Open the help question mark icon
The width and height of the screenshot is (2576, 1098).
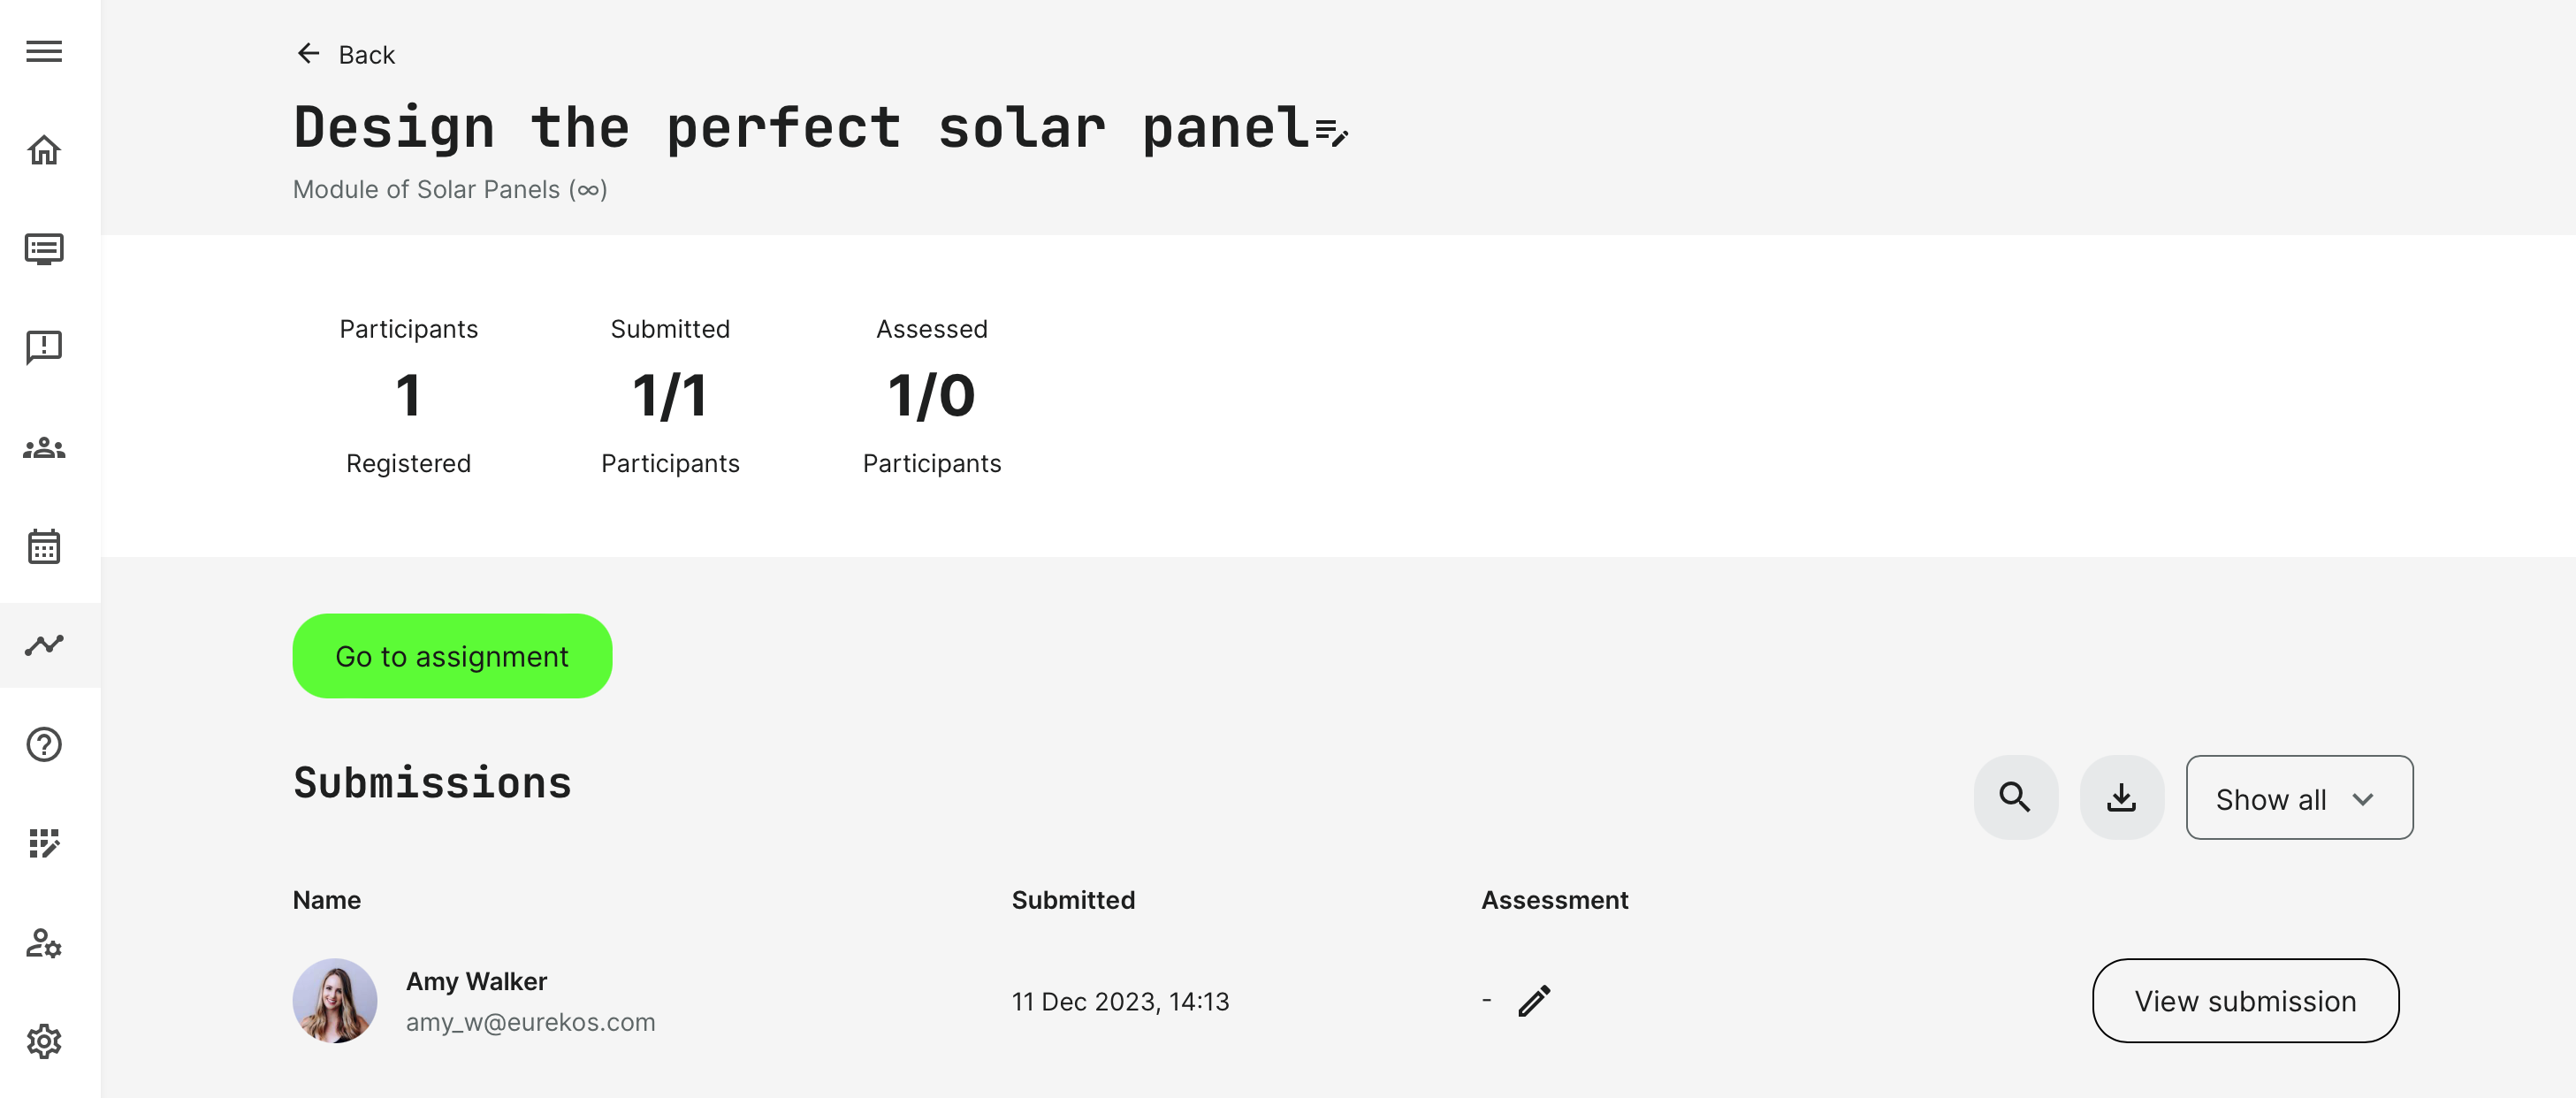click(x=44, y=745)
